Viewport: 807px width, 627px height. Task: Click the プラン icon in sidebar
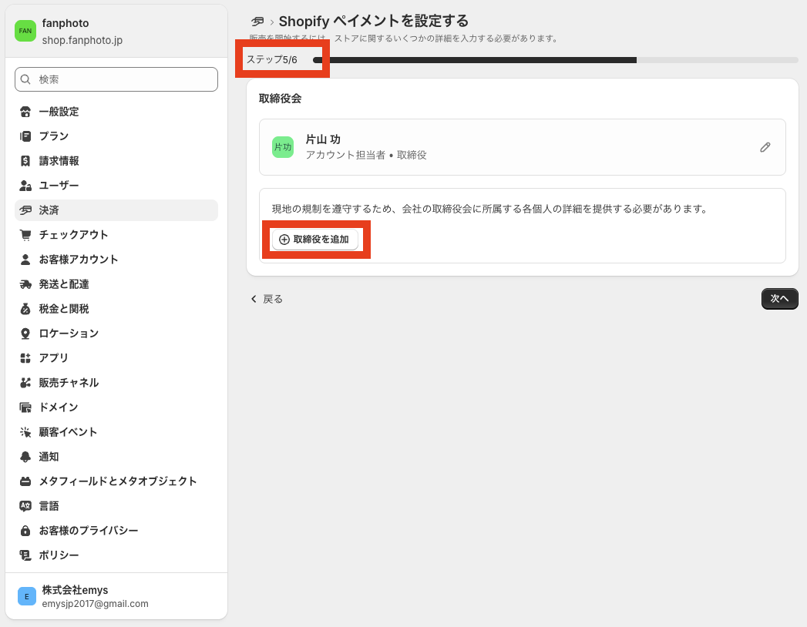pos(25,136)
